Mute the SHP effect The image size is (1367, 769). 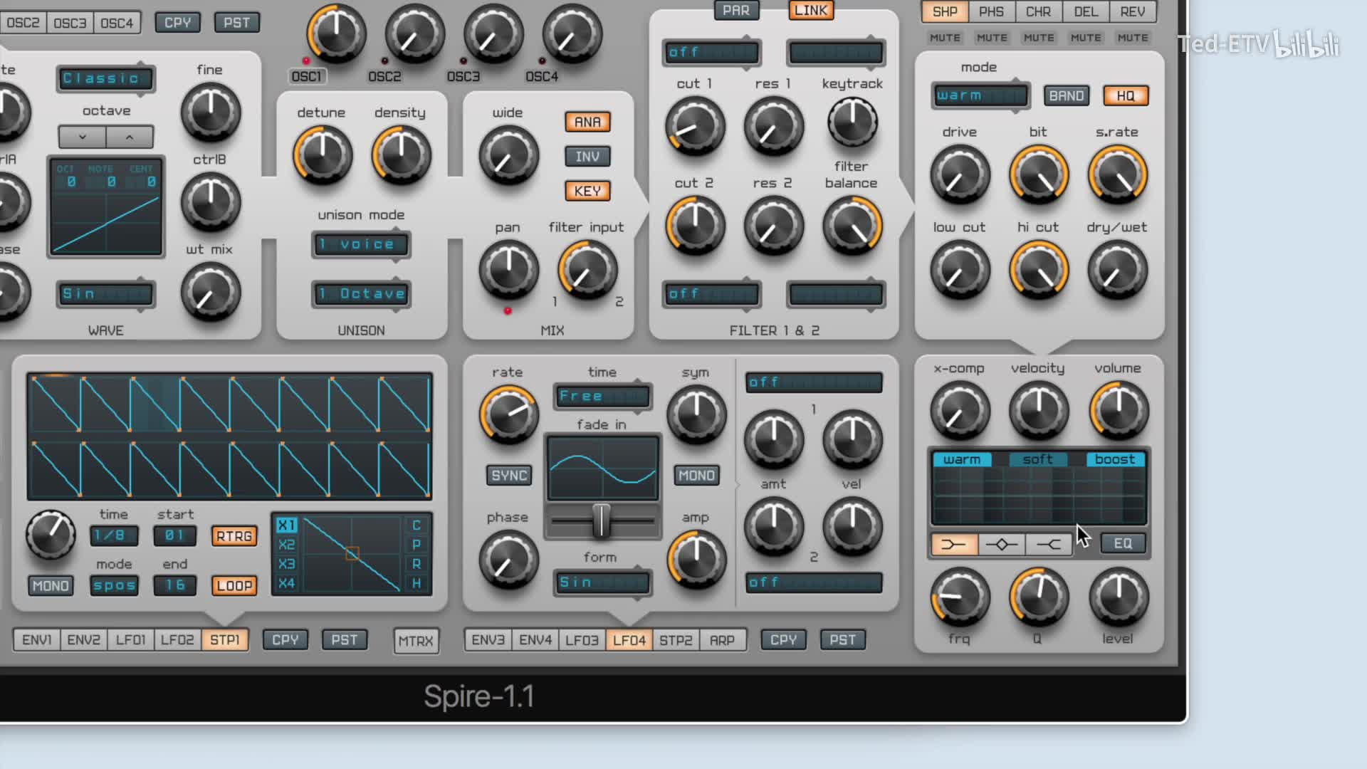(x=945, y=38)
